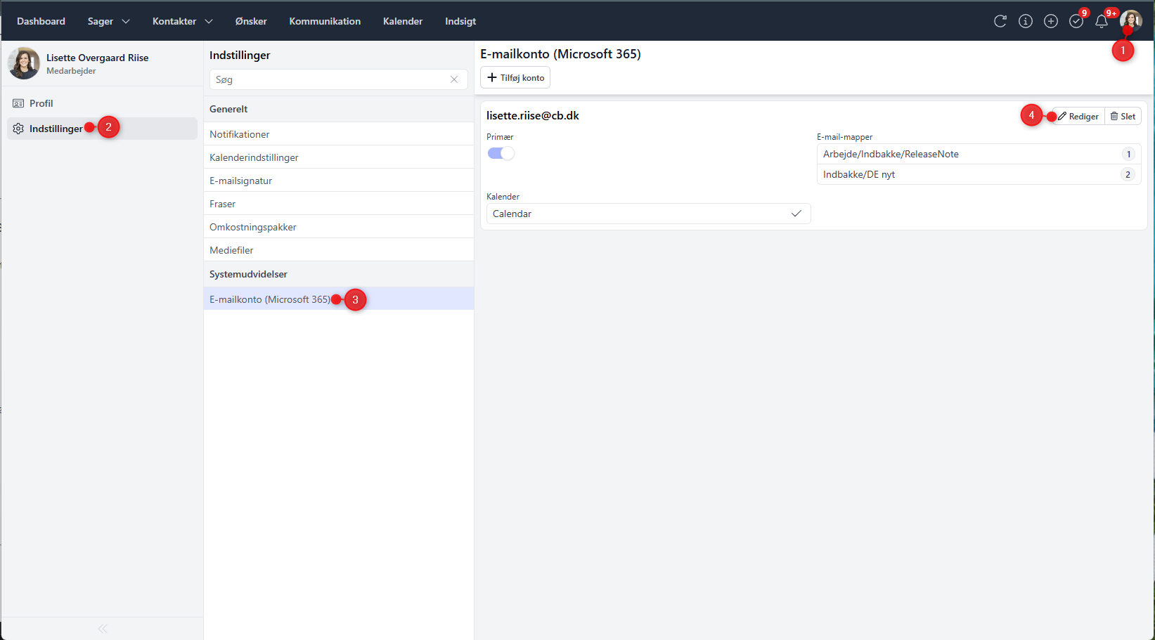
Task: Click the refresh icon in top bar
Action: pos(1000,21)
